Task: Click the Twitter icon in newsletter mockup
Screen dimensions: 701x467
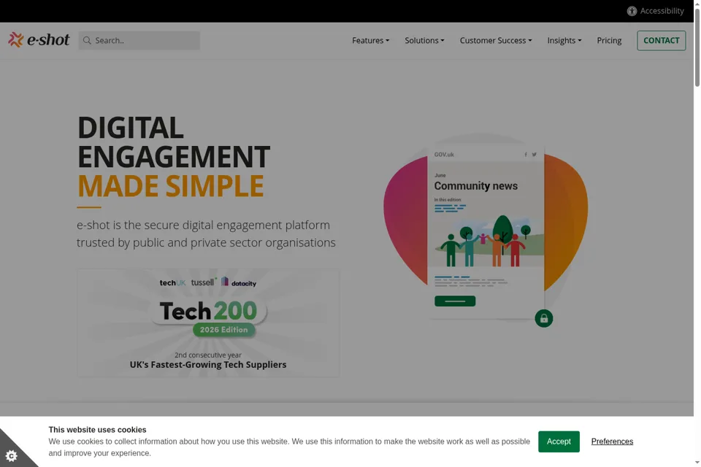Action: 534,155
